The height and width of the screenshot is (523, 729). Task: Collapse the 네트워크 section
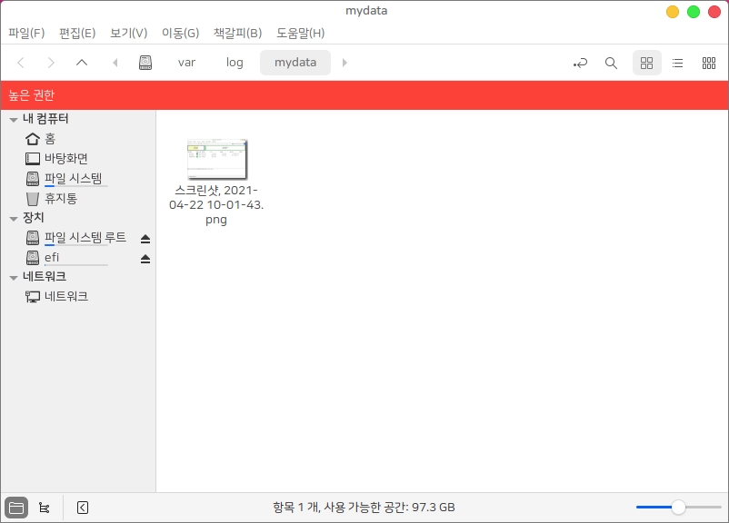coord(14,278)
